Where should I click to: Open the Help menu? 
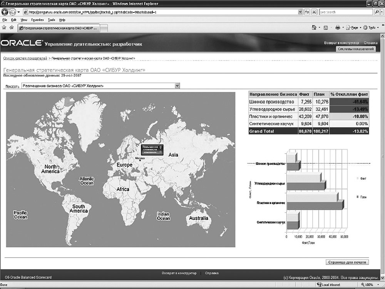62,20
